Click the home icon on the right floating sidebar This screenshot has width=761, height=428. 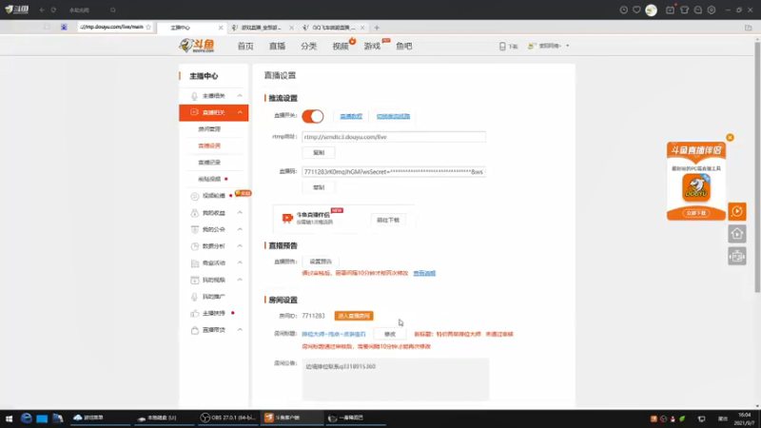coord(736,234)
